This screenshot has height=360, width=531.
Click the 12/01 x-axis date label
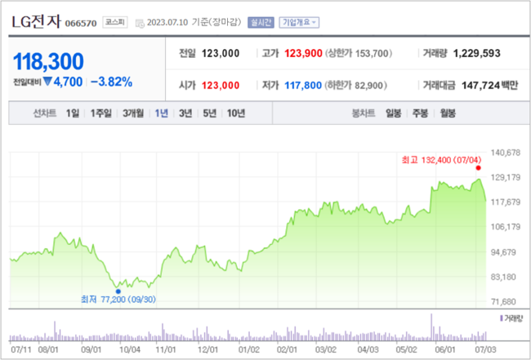(x=208, y=349)
